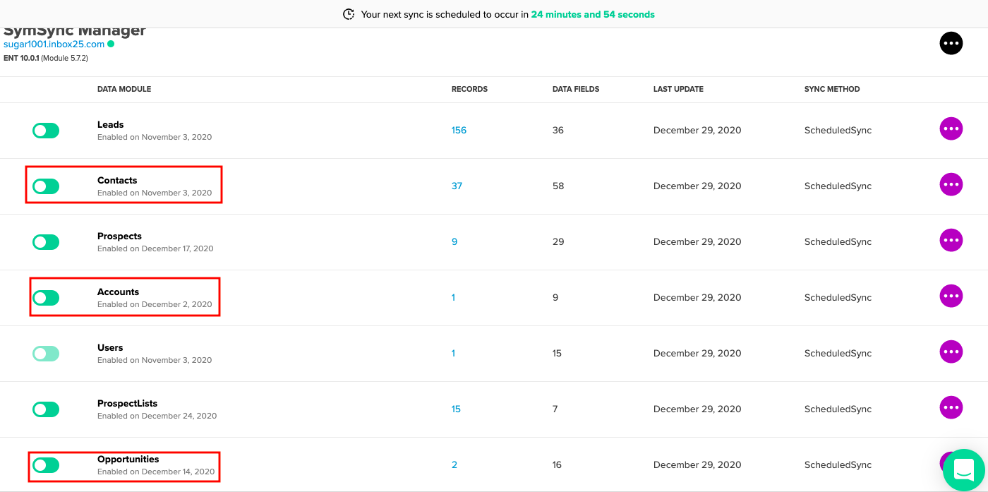This screenshot has height=492, width=988.
Task: Click ScheduledSync in the Accounts row
Action: pyautogui.click(x=838, y=298)
